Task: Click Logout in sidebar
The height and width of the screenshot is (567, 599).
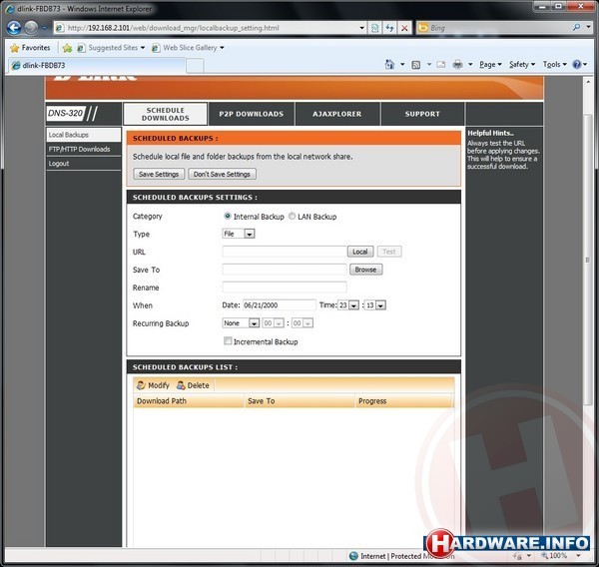Action: [83, 164]
